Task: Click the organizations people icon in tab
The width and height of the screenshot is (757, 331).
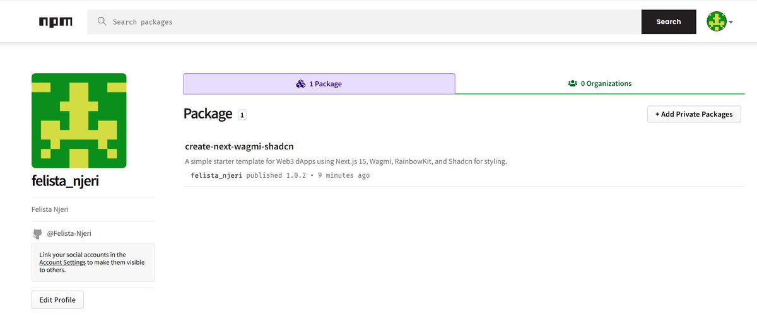Action: pyautogui.click(x=573, y=83)
